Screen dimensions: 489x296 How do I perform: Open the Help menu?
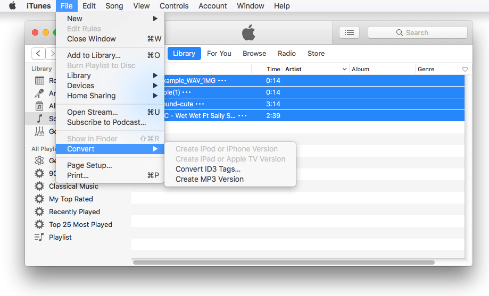[282, 6]
